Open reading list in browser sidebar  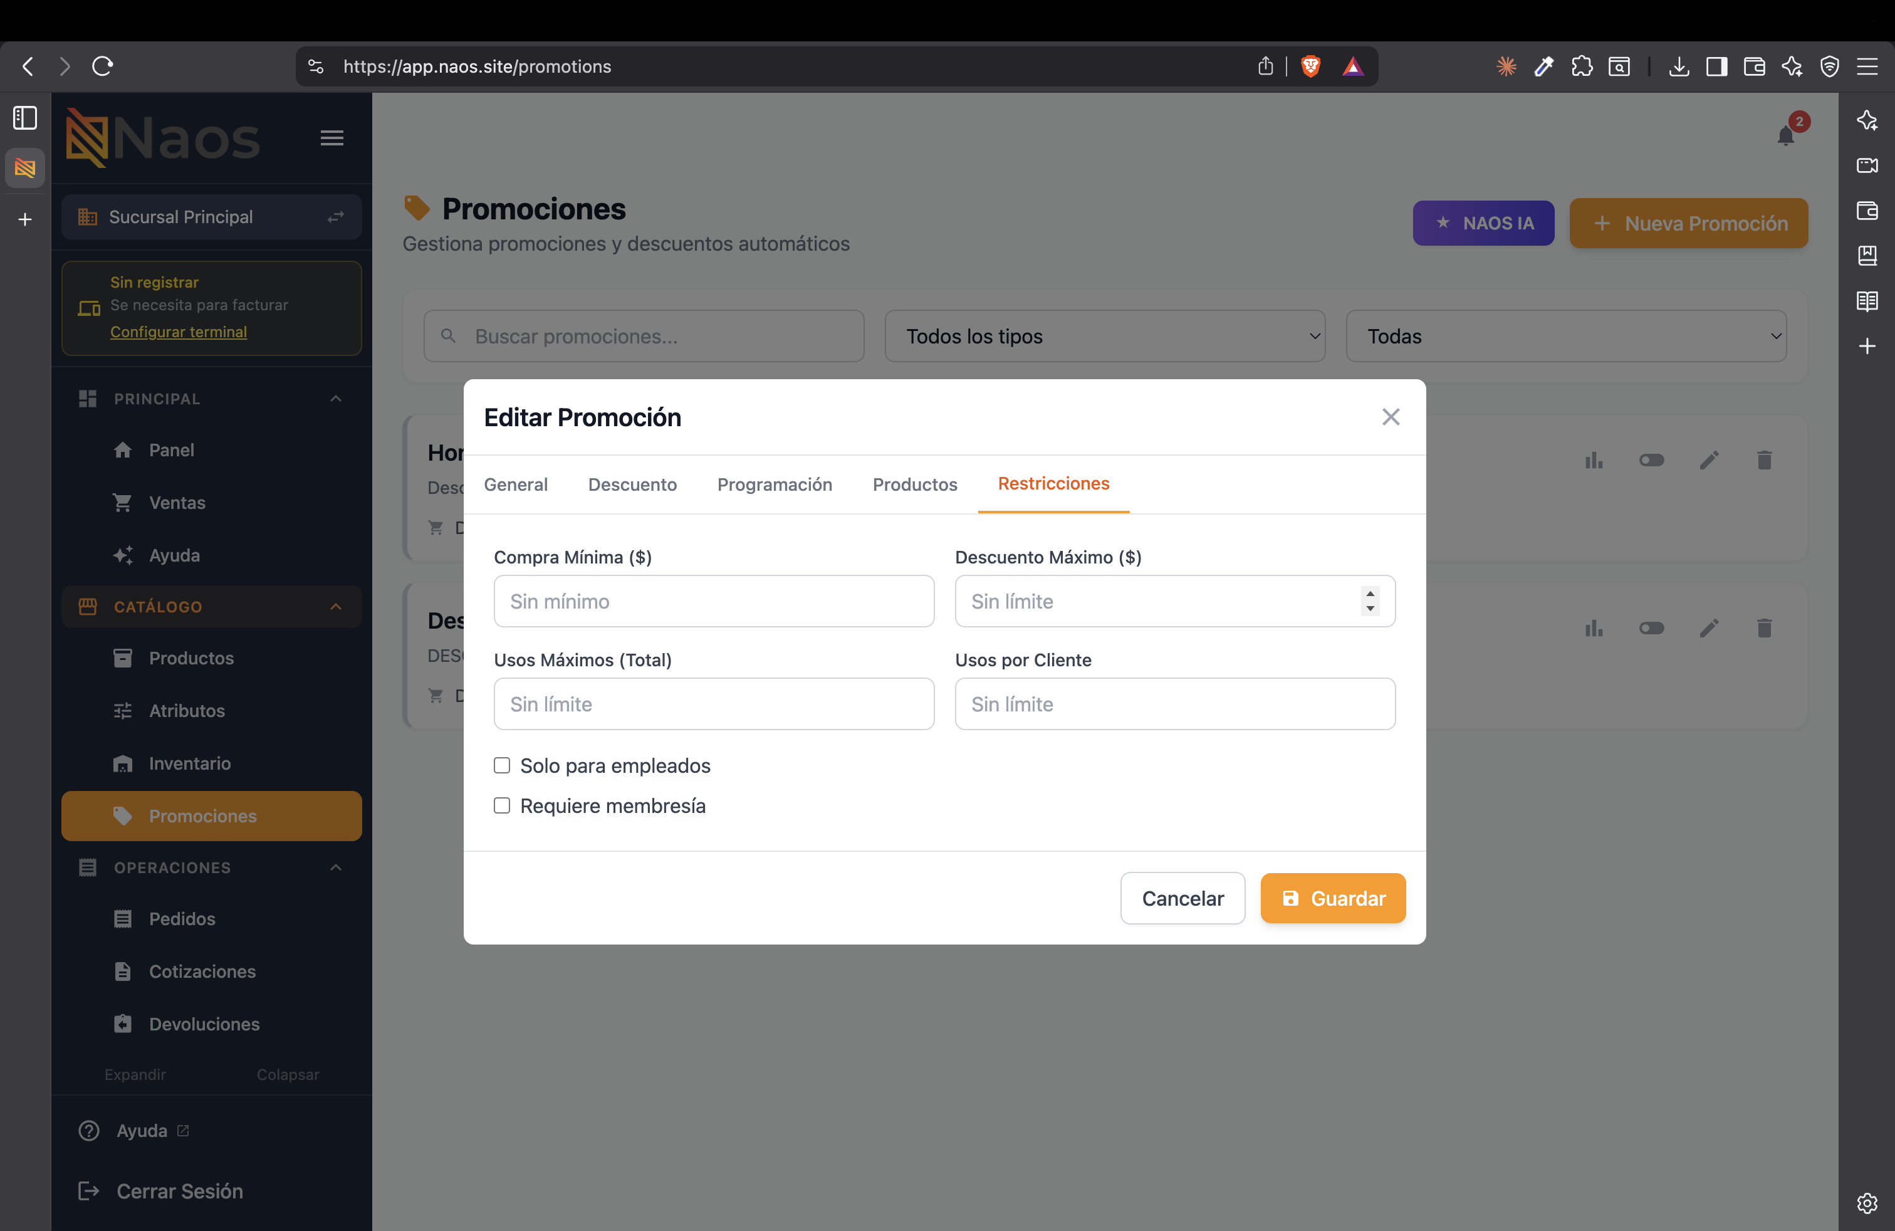(1867, 301)
